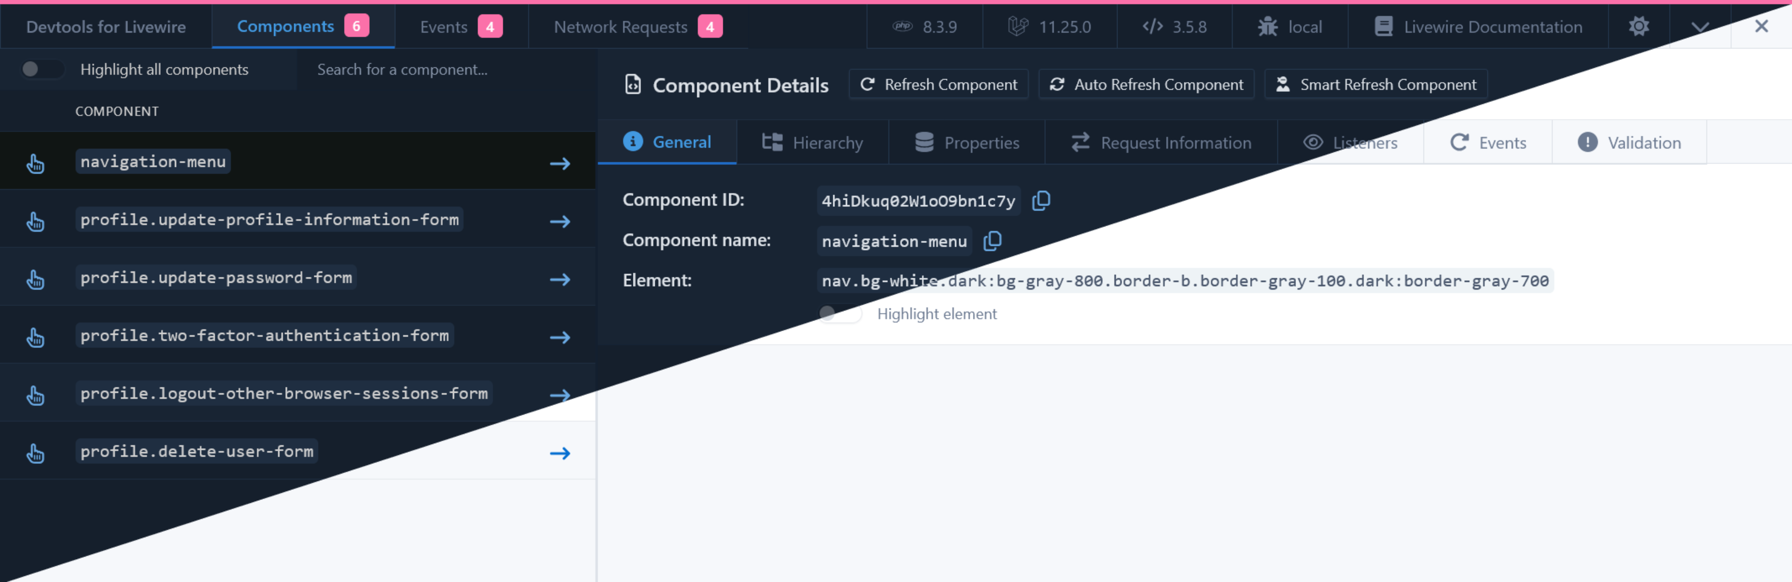Viewport: 1792px width, 582px height.
Task: Click the navigation-menu value in Component Details
Action: click(894, 241)
